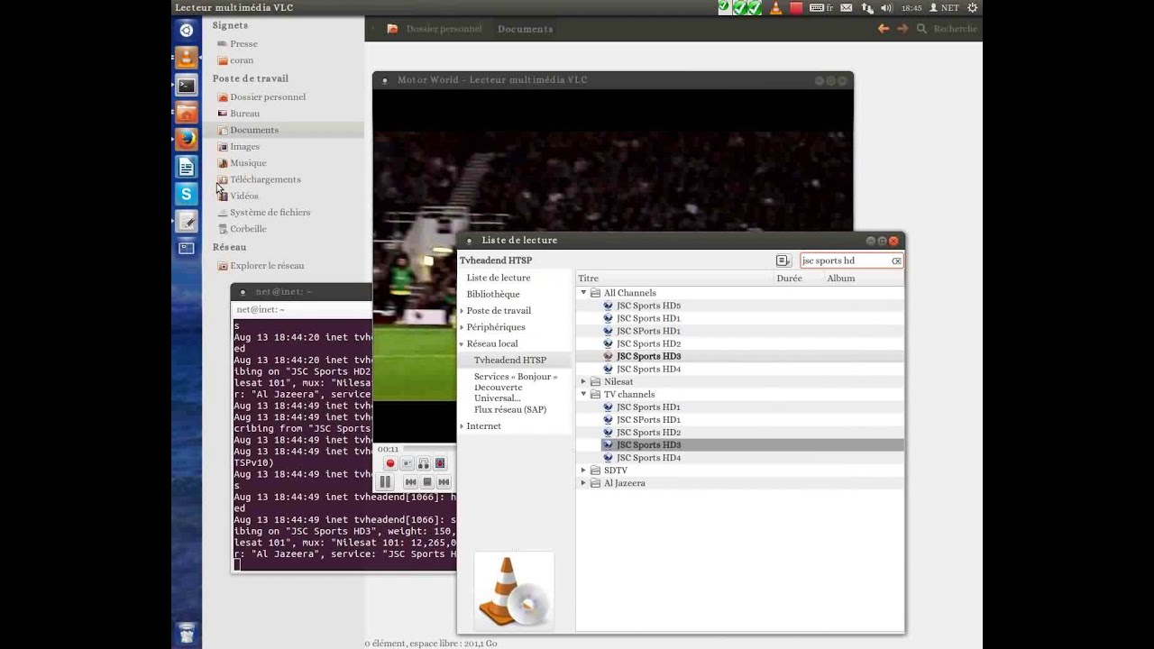Select JSC Sports HD4 under TV channels
This screenshot has width=1154, height=649.
pyautogui.click(x=648, y=458)
